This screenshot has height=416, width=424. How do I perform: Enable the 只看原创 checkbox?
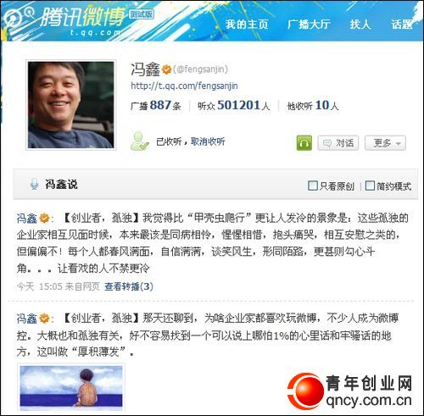coord(313,186)
